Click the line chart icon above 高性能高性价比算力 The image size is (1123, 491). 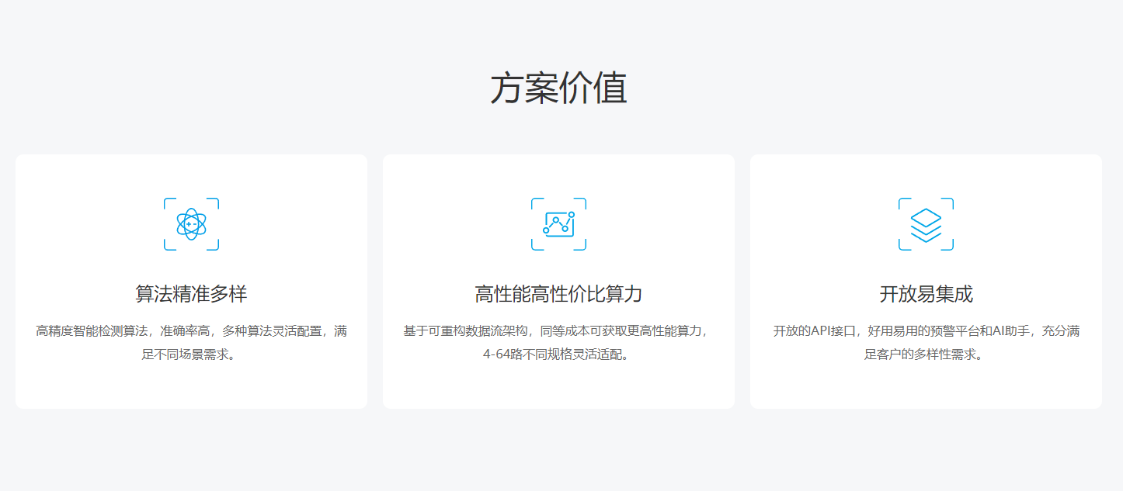pos(558,224)
